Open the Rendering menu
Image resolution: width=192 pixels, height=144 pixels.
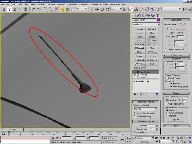point(83,5)
